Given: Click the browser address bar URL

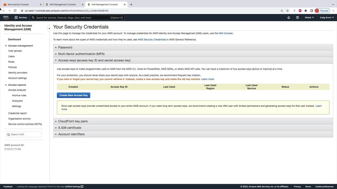Looking at the screenshot, I should 67,11.
